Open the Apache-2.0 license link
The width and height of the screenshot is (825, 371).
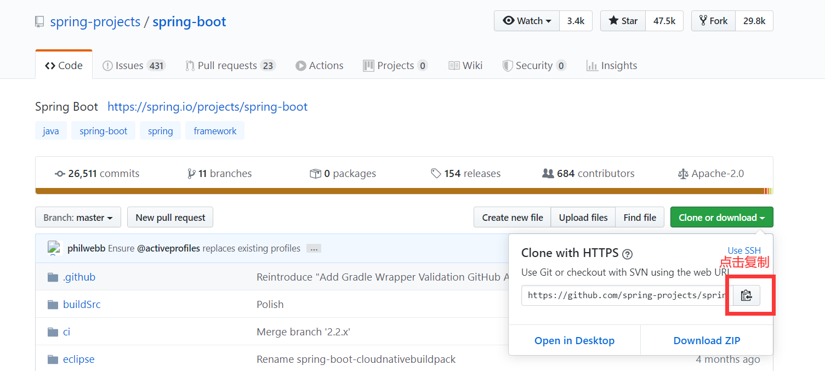(x=711, y=174)
